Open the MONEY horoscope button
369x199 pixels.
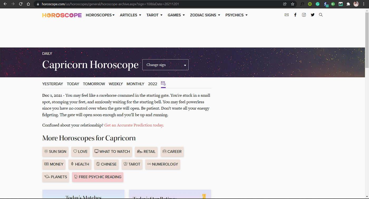click(x=54, y=164)
